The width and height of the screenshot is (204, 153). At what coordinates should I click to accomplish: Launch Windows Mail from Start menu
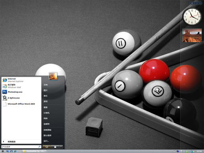tap(21, 86)
